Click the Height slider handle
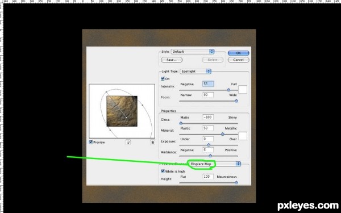This screenshot has height=213, width=341. (x=236, y=182)
